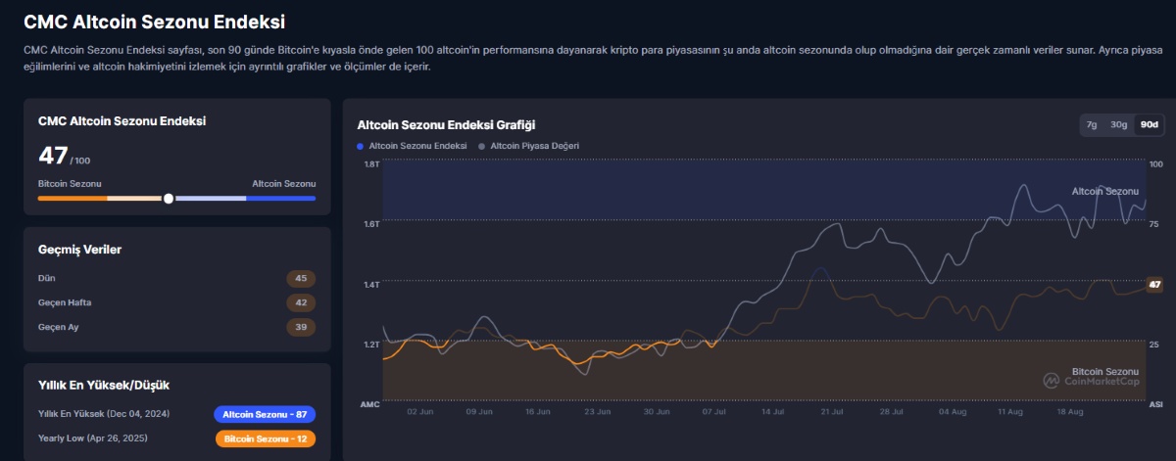Click the white index slider knob
The height and width of the screenshot is (461, 1176).
[169, 198]
